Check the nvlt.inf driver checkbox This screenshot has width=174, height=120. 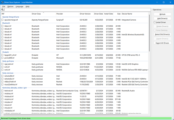(3, 67)
